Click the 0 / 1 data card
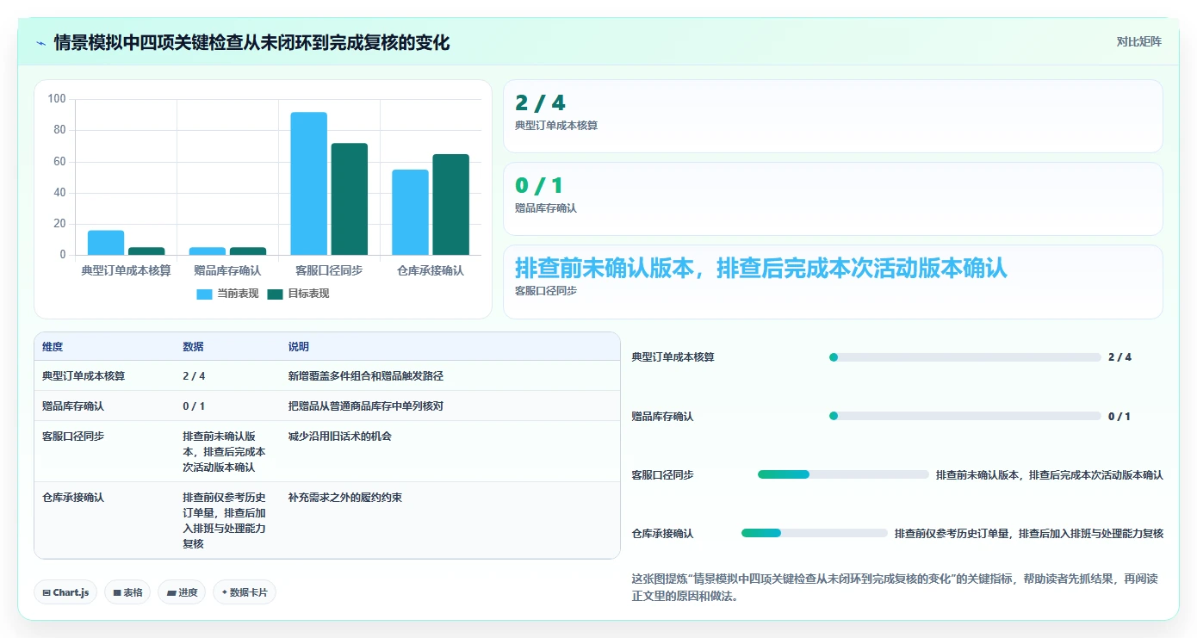The height and width of the screenshot is (638, 1197). (833, 199)
